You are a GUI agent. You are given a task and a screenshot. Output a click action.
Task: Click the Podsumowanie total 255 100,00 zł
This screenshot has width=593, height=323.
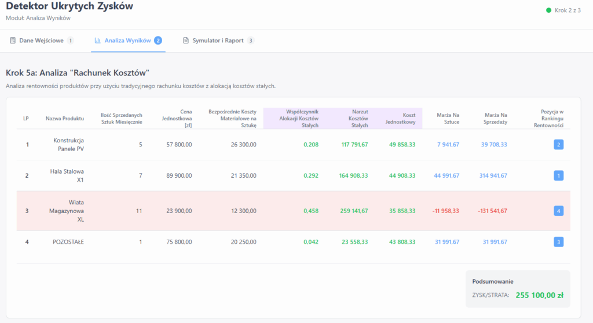point(540,295)
